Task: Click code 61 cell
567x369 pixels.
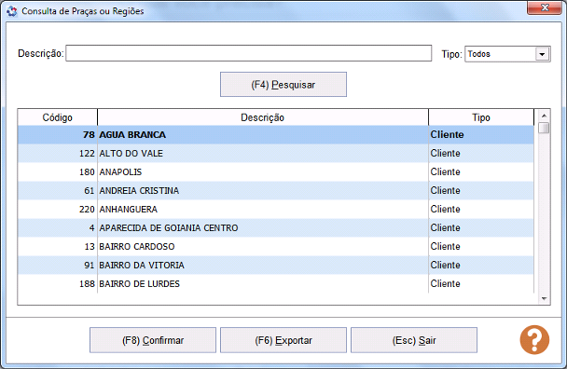Action: point(58,190)
